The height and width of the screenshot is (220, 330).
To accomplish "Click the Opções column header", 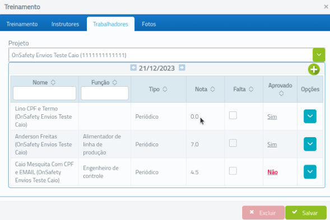I will [x=310, y=89].
